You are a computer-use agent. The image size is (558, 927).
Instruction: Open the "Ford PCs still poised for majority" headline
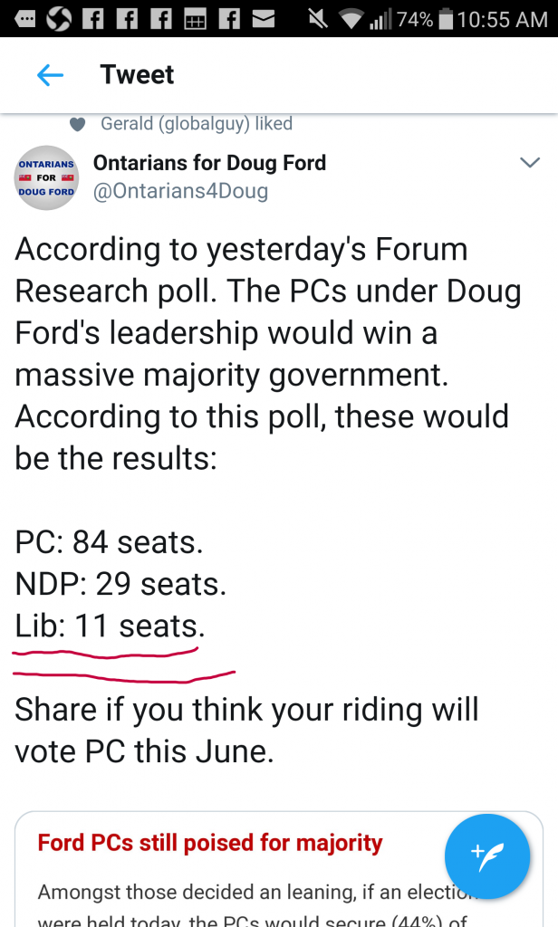click(x=210, y=844)
